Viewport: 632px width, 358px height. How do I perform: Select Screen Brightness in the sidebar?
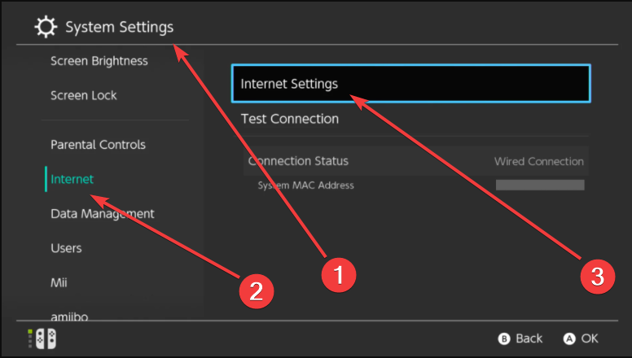(99, 61)
